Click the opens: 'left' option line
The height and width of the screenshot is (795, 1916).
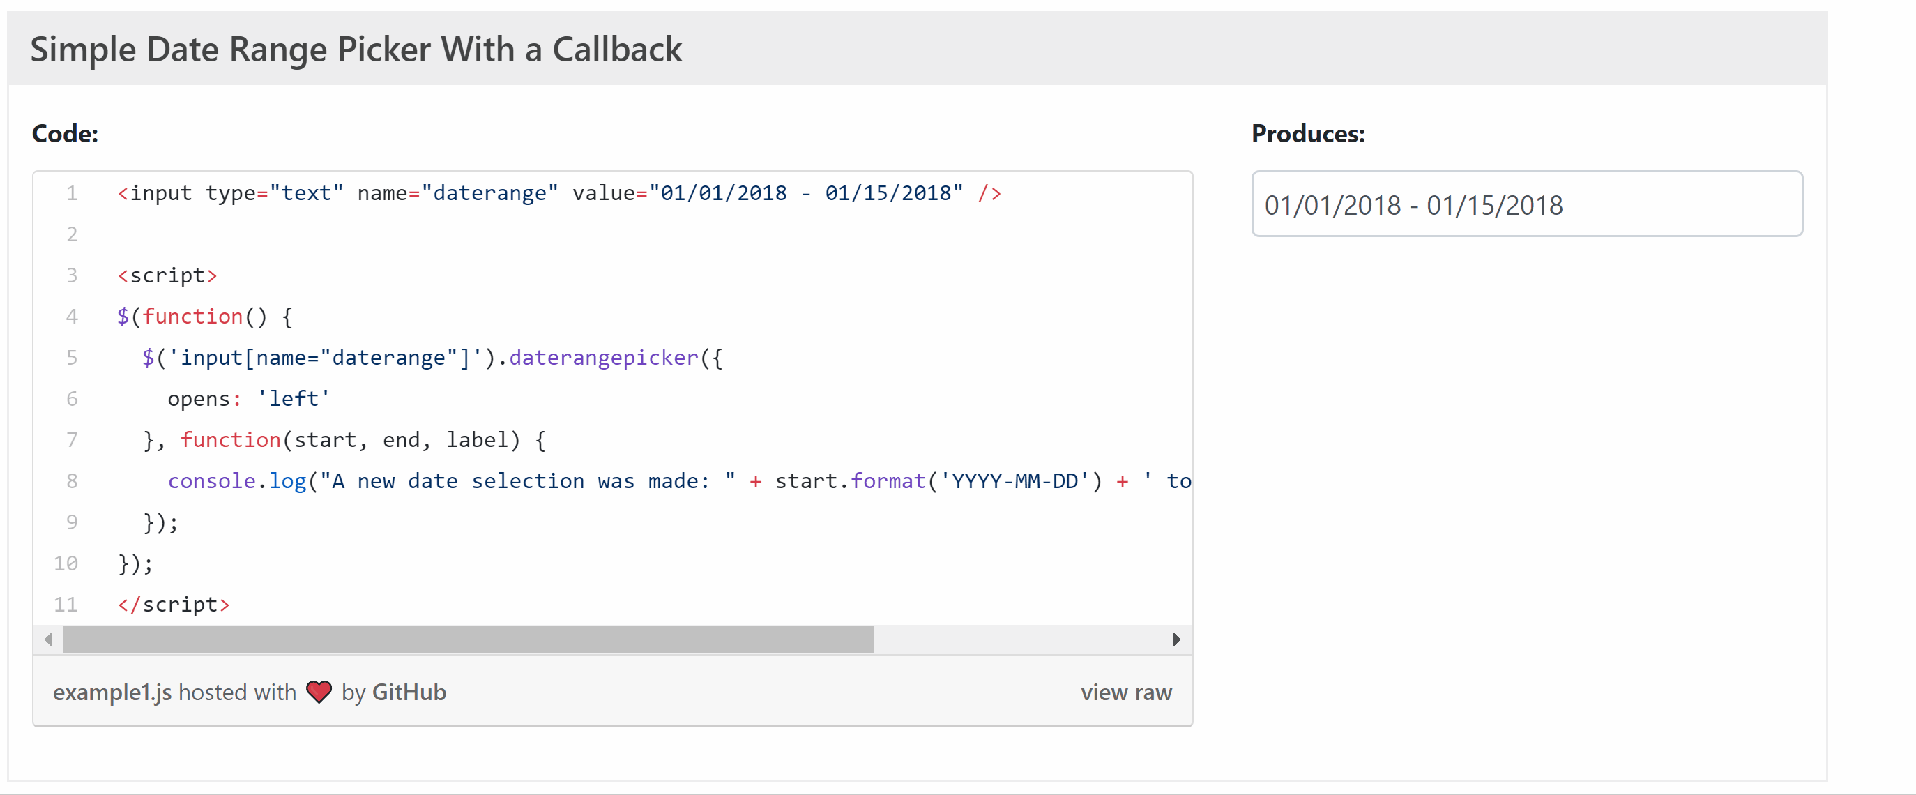tap(248, 399)
